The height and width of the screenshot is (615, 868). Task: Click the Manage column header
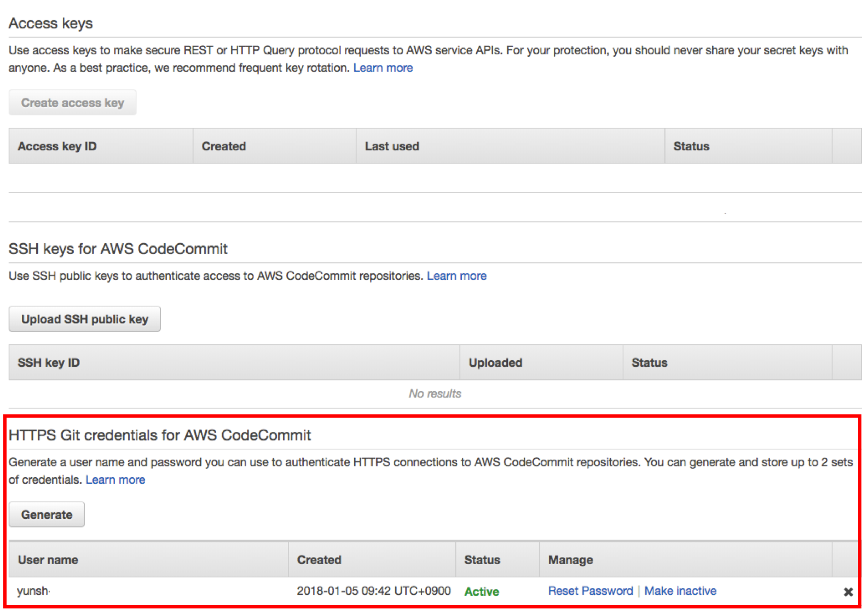pyautogui.click(x=570, y=560)
